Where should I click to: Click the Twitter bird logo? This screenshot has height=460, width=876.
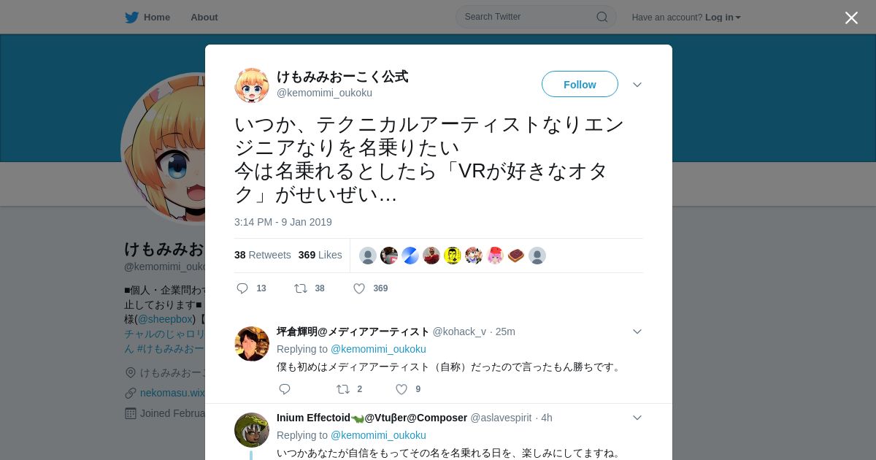tap(131, 17)
